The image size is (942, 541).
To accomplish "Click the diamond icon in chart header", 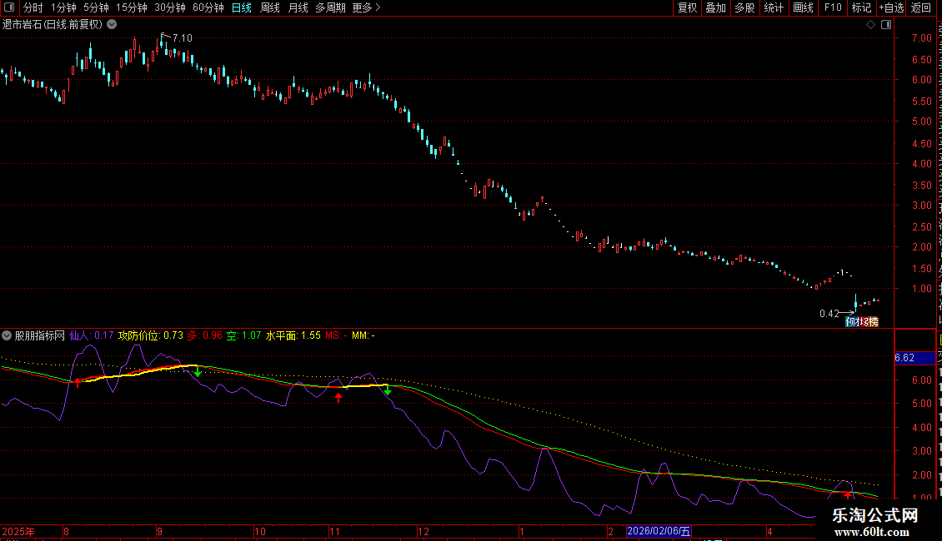I will [870, 25].
